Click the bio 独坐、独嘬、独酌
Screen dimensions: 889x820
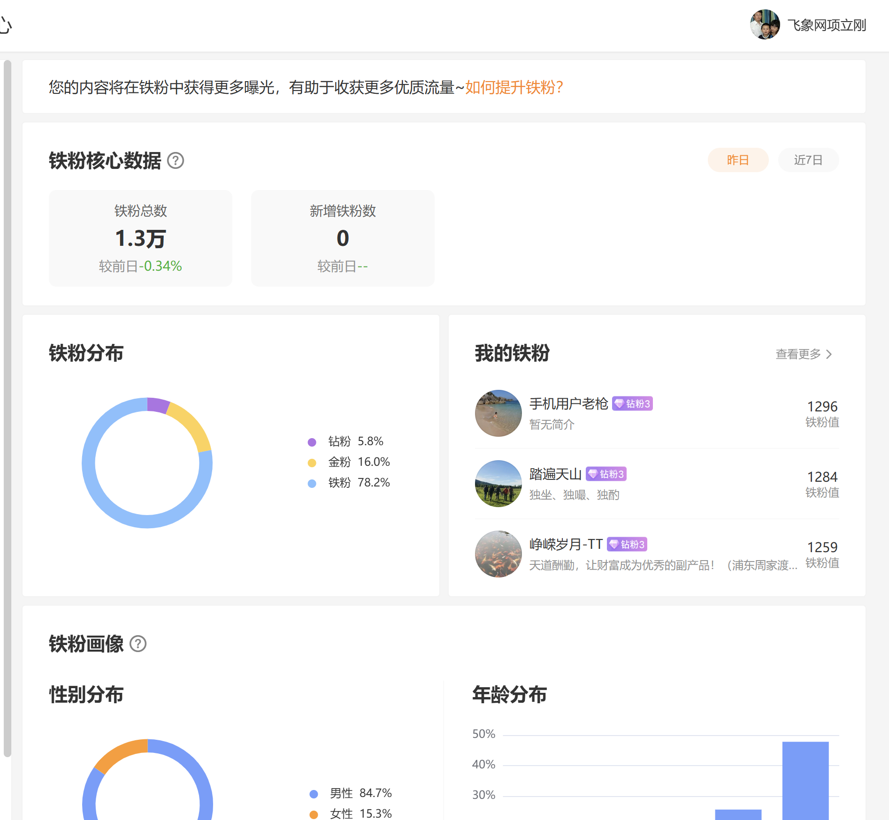(574, 494)
